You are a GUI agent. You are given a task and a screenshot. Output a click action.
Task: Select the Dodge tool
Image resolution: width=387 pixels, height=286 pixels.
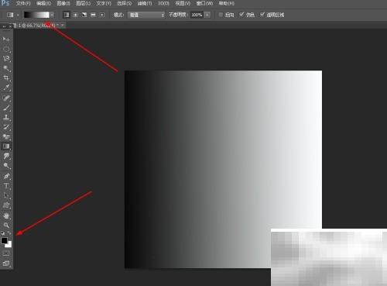coord(6,166)
